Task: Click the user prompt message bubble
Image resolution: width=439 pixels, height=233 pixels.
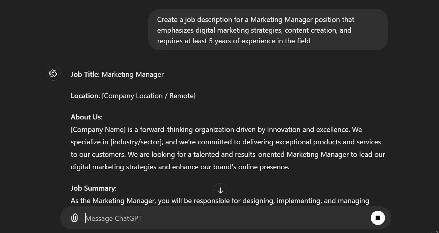Action: 268,30
